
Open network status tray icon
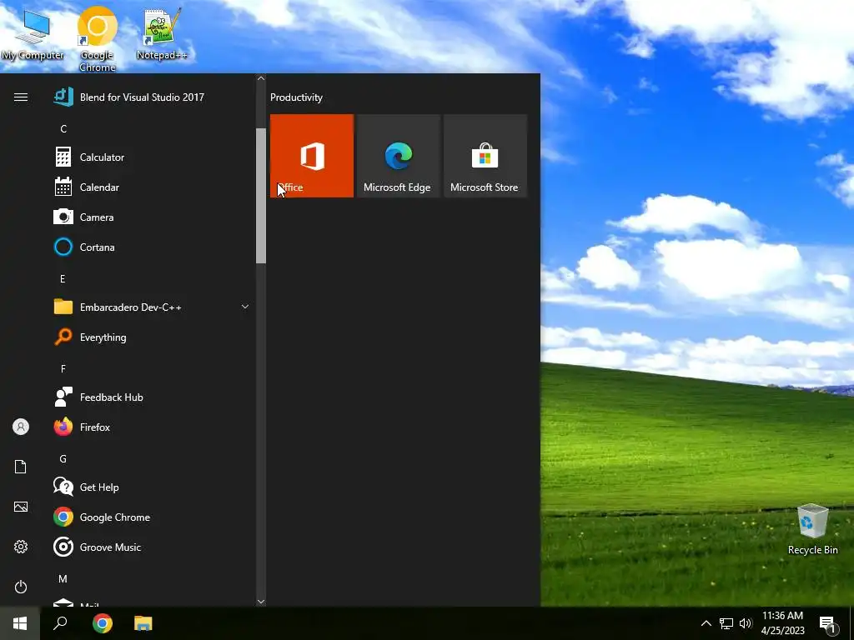pyautogui.click(x=726, y=623)
